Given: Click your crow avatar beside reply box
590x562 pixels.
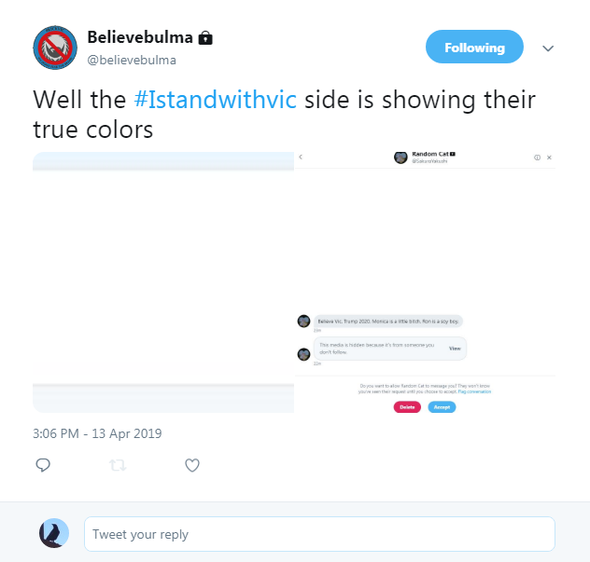Looking at the screenshot, I should (x=54, y=533).
